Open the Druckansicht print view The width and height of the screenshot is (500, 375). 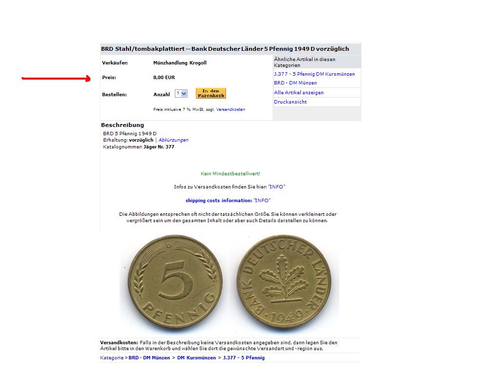[290, 102]
